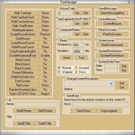The image size is (135, 135).
Task: Click the GetIETitle button
Action: coord(24,124)
